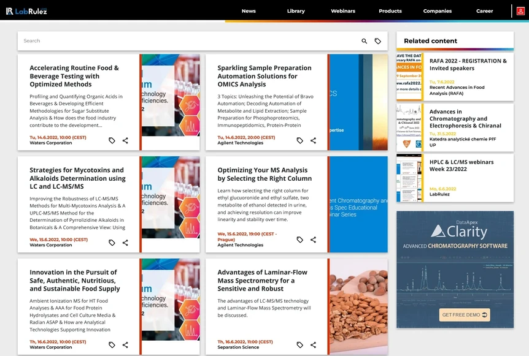Image resolution: width=529 pixels, height=356 pixels.
Task: Open the News menu
Action: pos(249,11)
